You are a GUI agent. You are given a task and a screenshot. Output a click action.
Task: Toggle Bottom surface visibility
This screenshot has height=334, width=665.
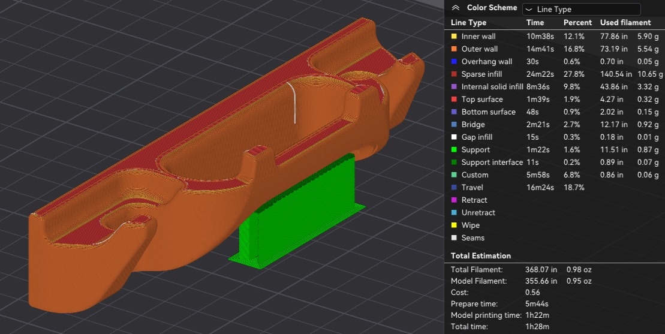[x=489, y=112]
